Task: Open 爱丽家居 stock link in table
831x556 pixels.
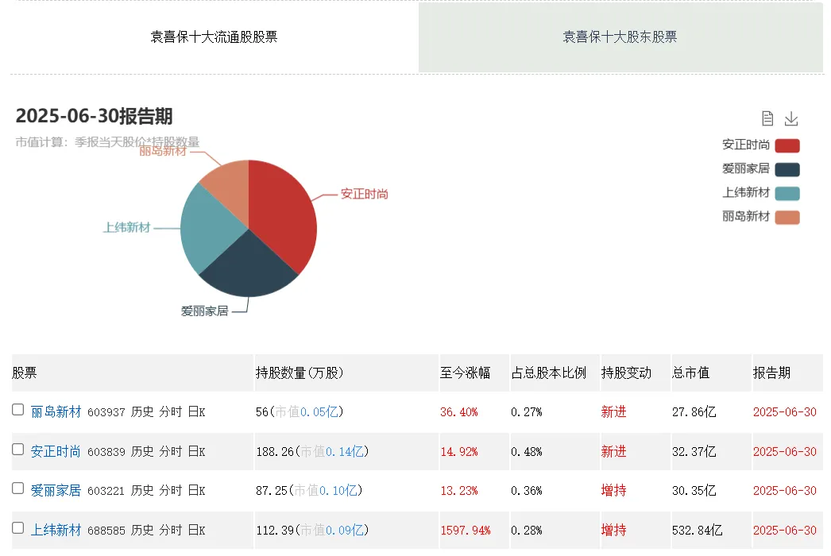Action: (56, 491)
